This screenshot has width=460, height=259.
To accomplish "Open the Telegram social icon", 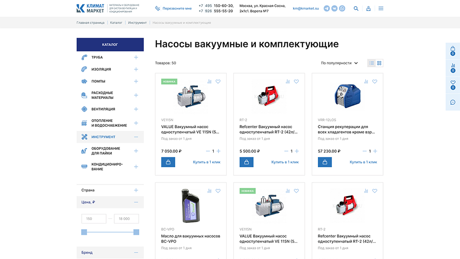I will 327,8.
